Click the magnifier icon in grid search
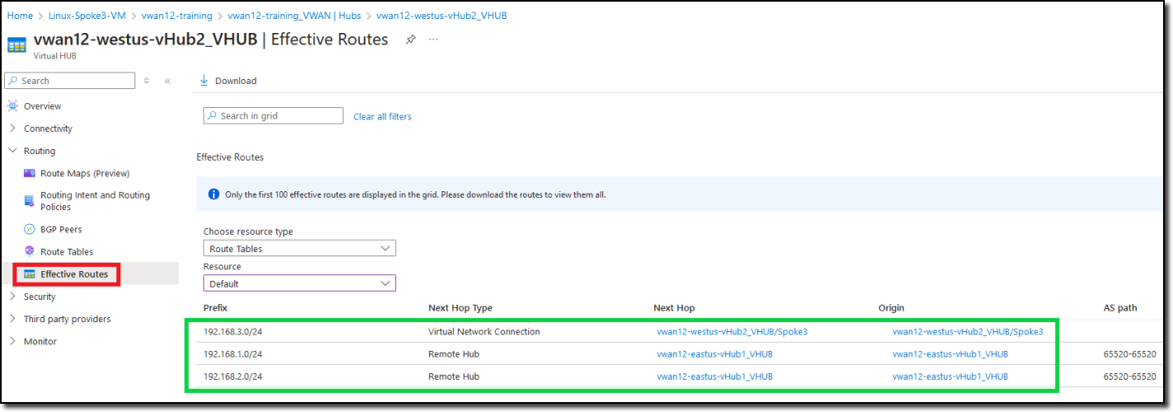 point(213,116)
